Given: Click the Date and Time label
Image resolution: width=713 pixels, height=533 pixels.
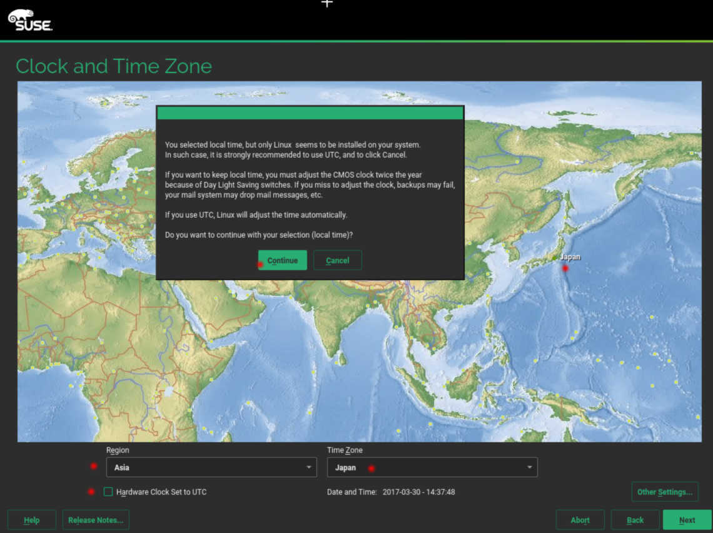Looking at the screenshot, I should [x=351, y=492].
